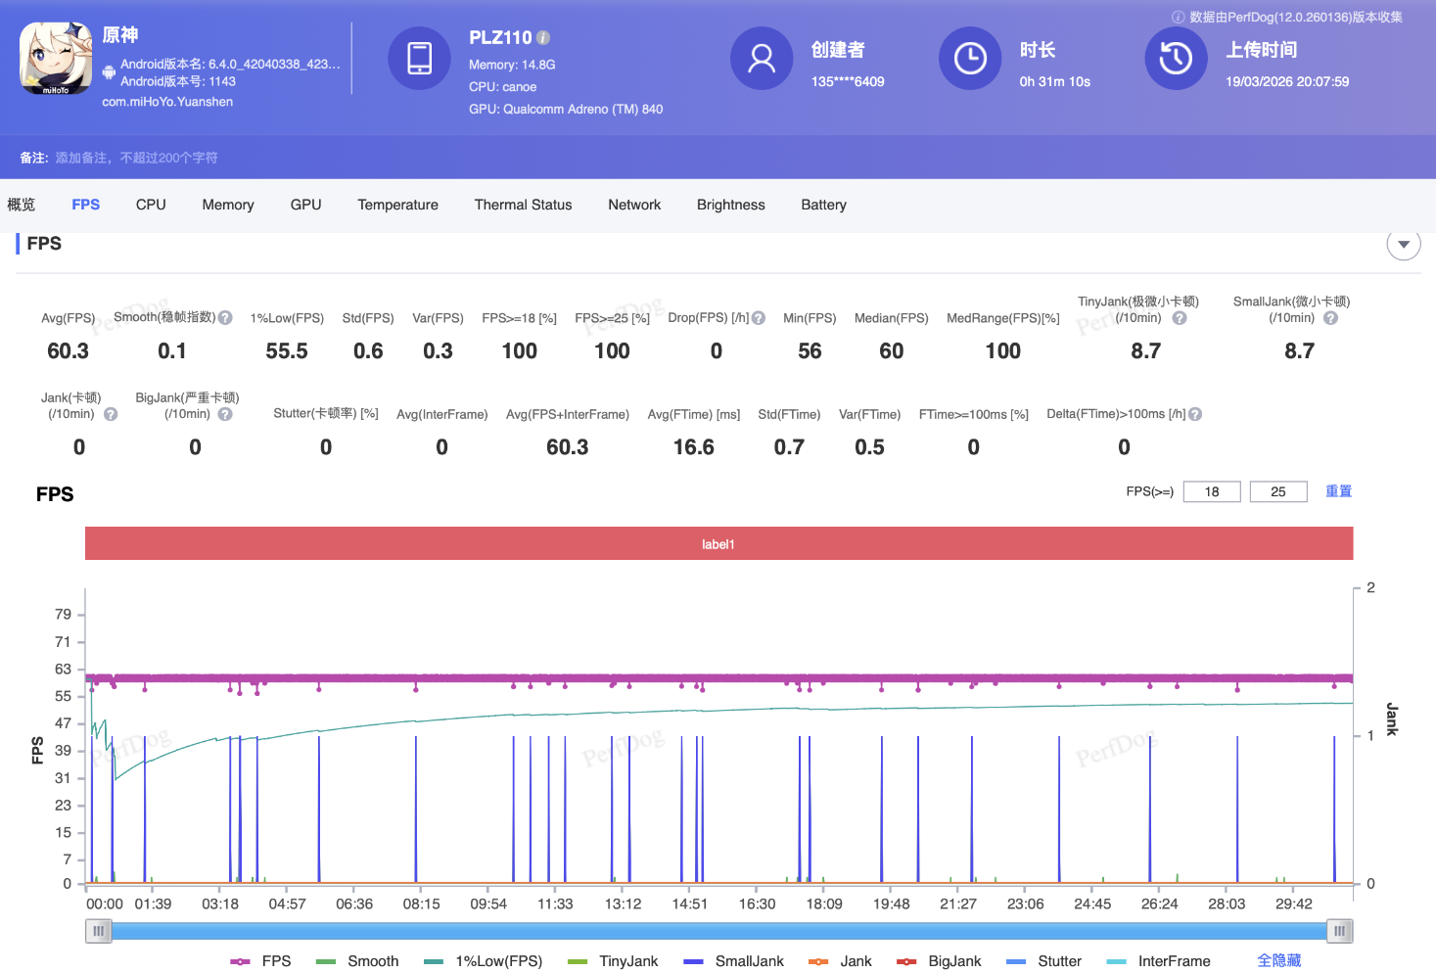Click the hide all legend link

(1278, 961)
